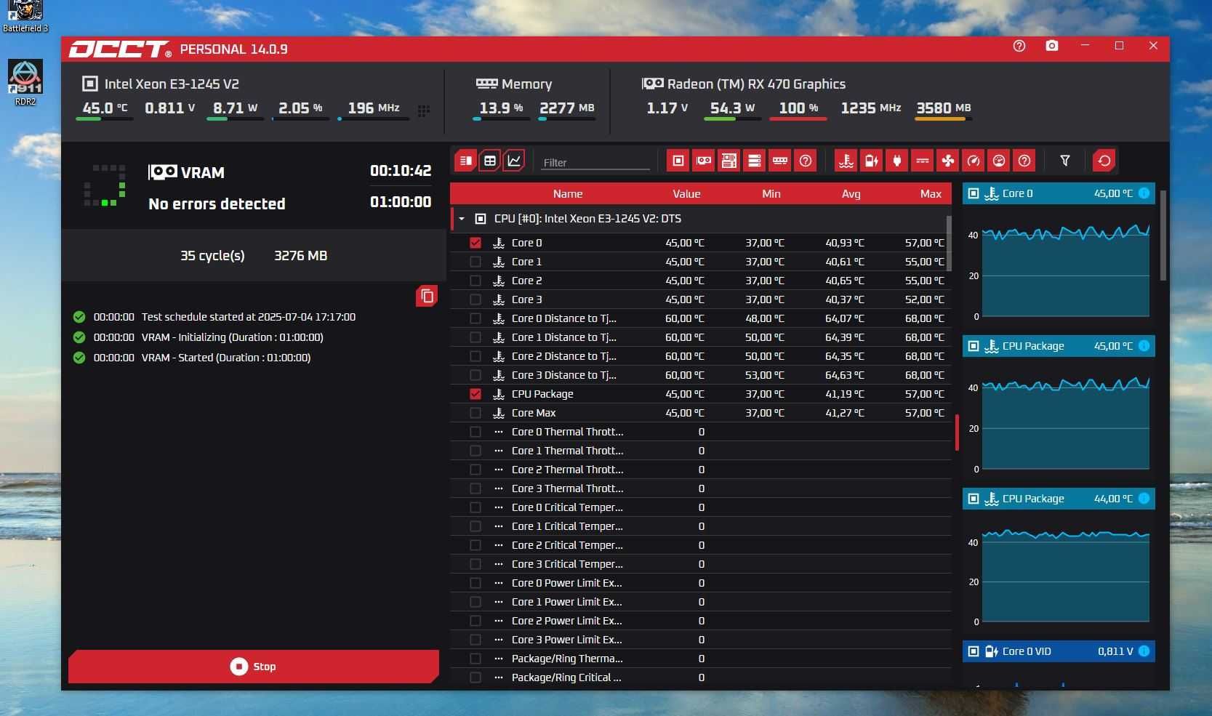1212x716 pixels.
Task: Click the GPU usage 100 % readout
Action: tap(798, 108)
